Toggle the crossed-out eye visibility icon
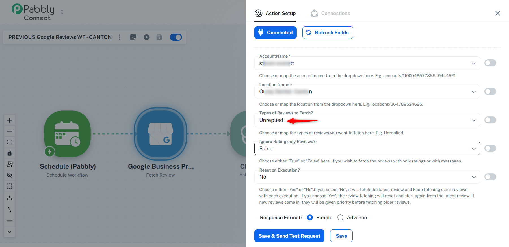This screenshot has height=247, width=509. [x=10, y=175]
